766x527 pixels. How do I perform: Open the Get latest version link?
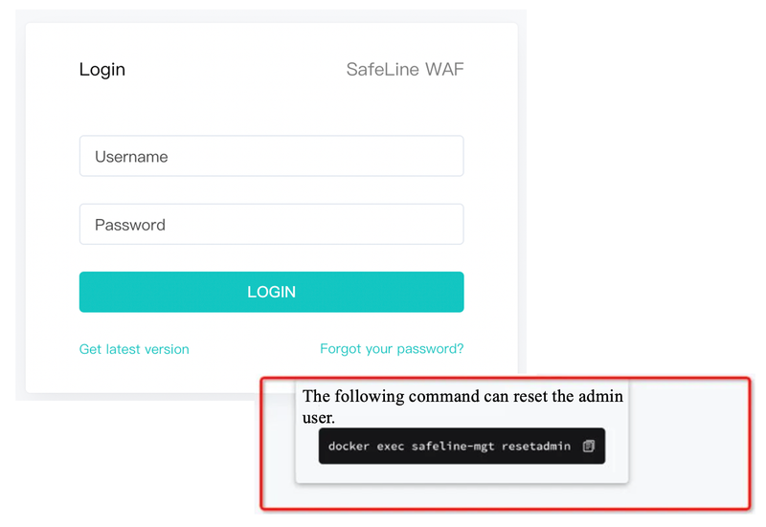tap(134, 349)
